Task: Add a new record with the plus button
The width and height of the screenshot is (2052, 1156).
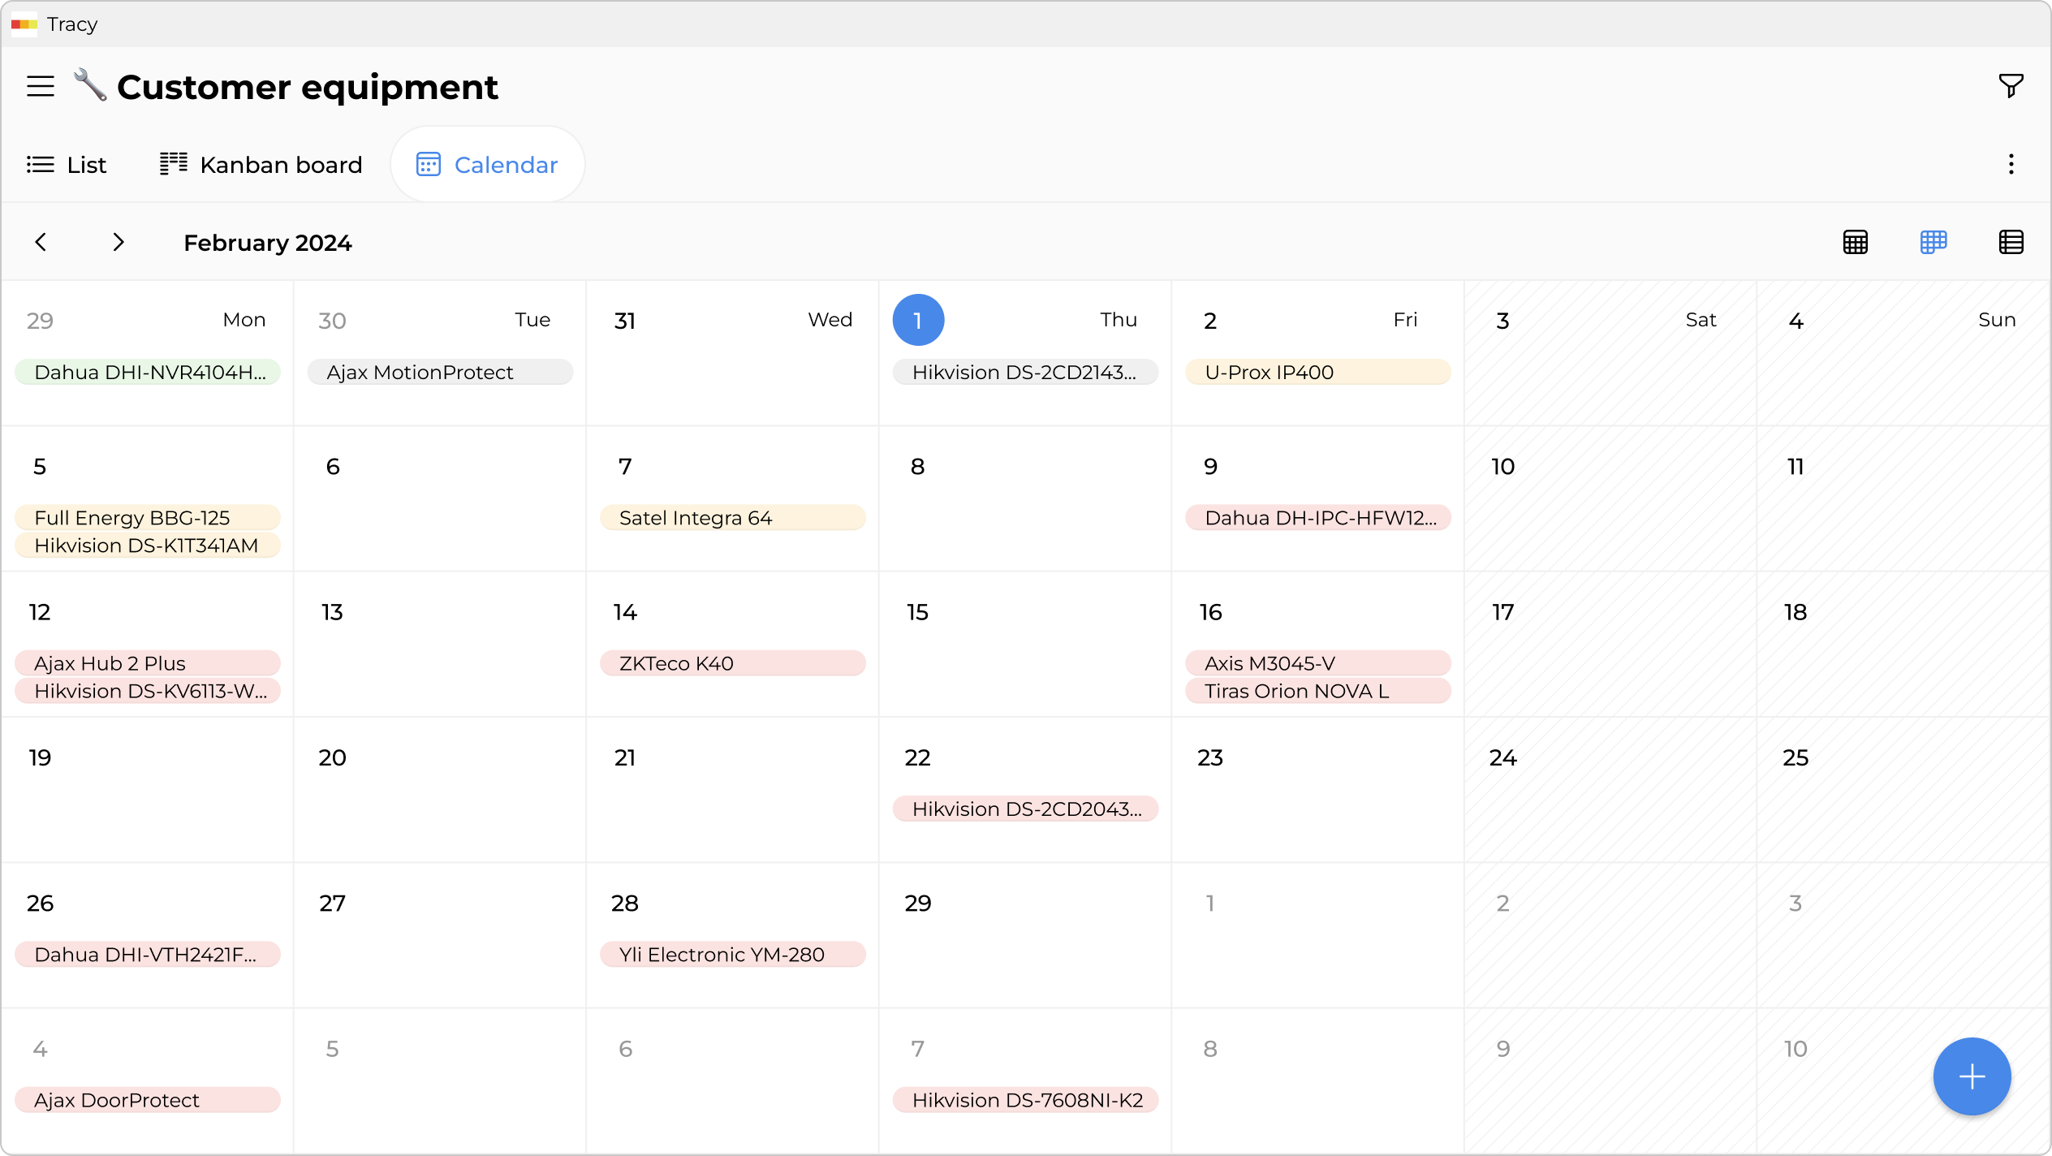Action: pos(1971,1076)
